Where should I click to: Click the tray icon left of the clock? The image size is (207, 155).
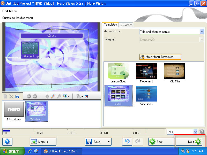[x=187, y=151]
